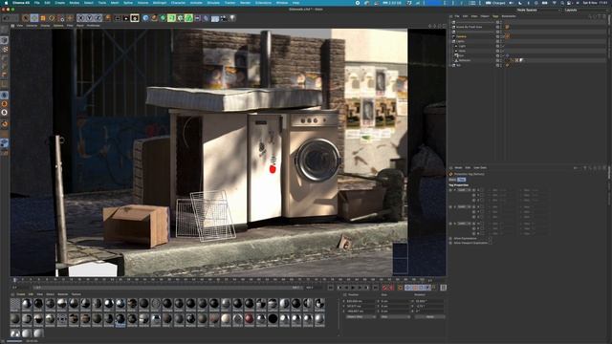Click Apply button in Coordinates Manager

[x=429, y=316]
